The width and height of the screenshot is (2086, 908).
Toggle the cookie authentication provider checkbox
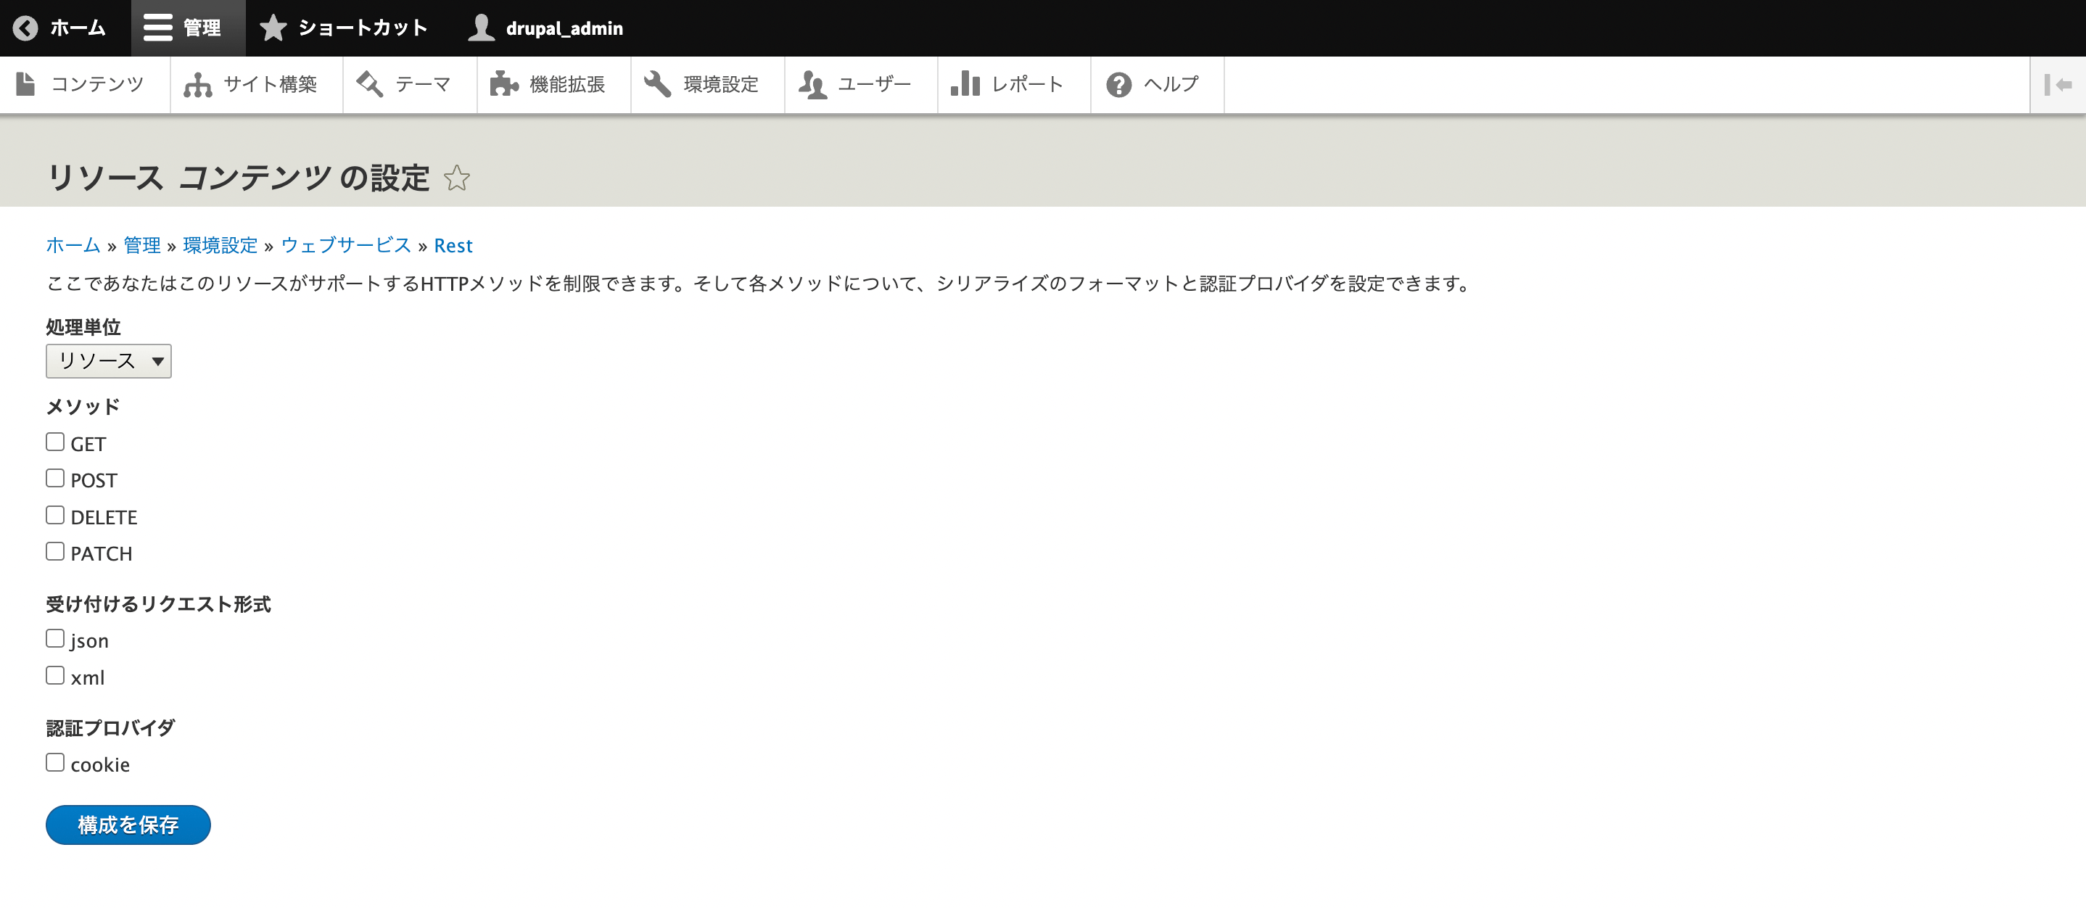click(x=55, y=762)
